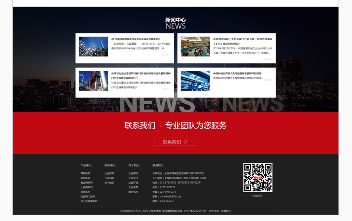The height and width of the screenshot is (221, 352).
Task: Click the 丰盛科技 technical support link
Action: pos(226,211)
